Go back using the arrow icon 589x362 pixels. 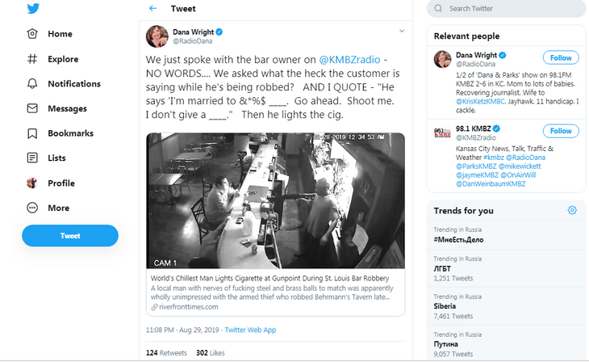point(153,9)
